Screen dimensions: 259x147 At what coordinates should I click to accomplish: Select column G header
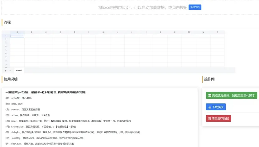click(x=103, y=32)
